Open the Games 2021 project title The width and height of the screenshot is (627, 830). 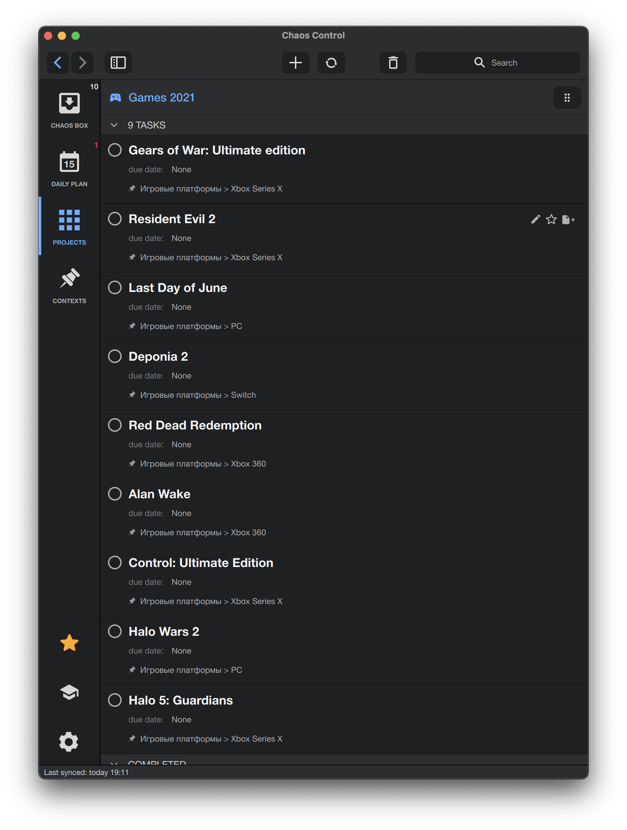click(x=161, y=98)
